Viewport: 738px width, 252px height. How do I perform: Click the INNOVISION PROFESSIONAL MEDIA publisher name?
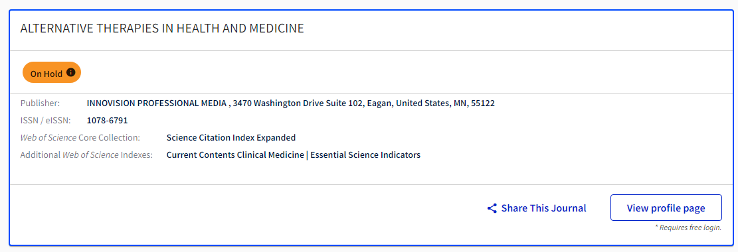pyautogui.click(x=157, y=103)
